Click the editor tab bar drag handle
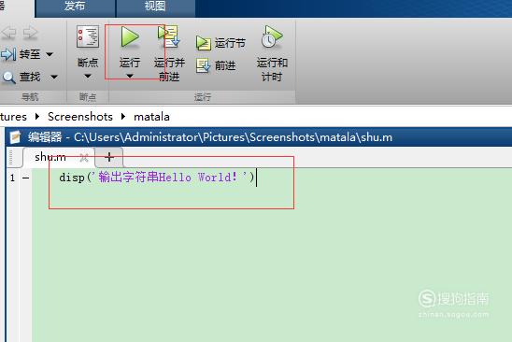 point(11,157)
